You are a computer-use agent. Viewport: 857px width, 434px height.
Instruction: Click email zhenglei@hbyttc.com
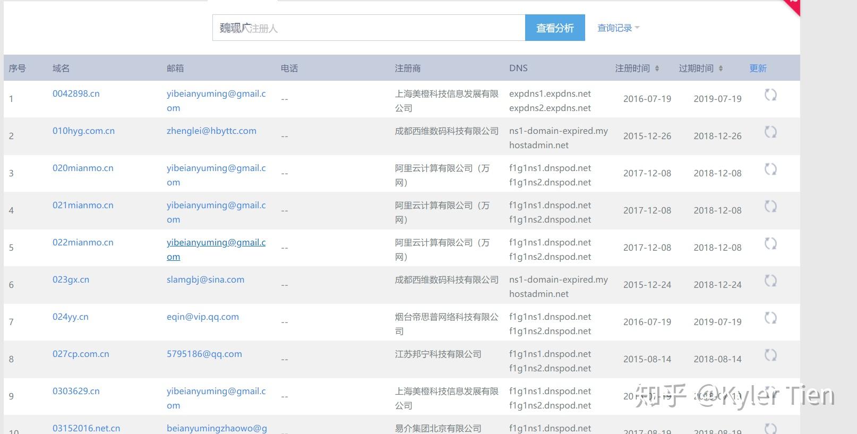(211, 131)
